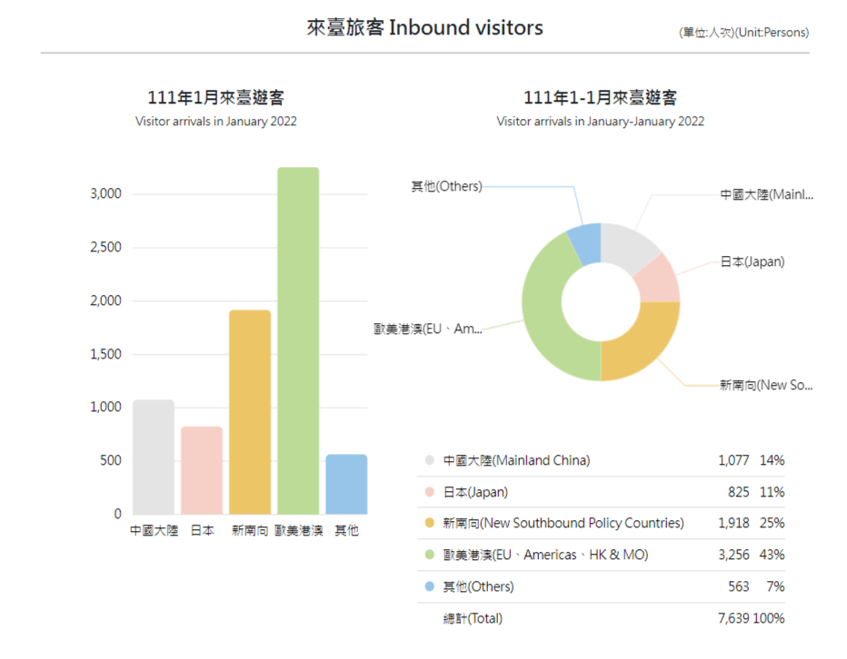Click the gray Mainland China legend dot
847x659 pixels.
pyautogui.click(x=429, y=460)
